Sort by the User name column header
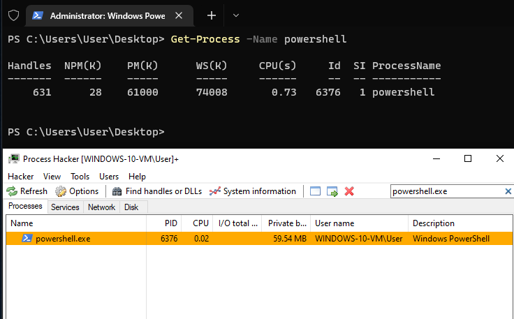The height and width of the screenshot is (319, 514). click(x=359, y=223)
